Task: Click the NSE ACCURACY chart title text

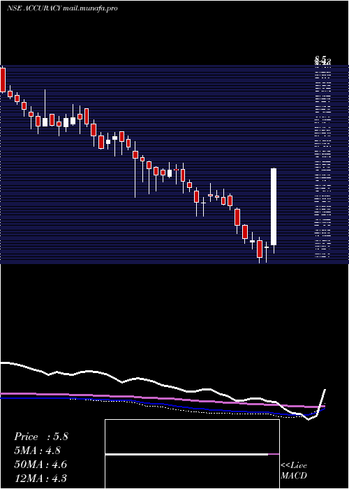Action: (62, 8)
